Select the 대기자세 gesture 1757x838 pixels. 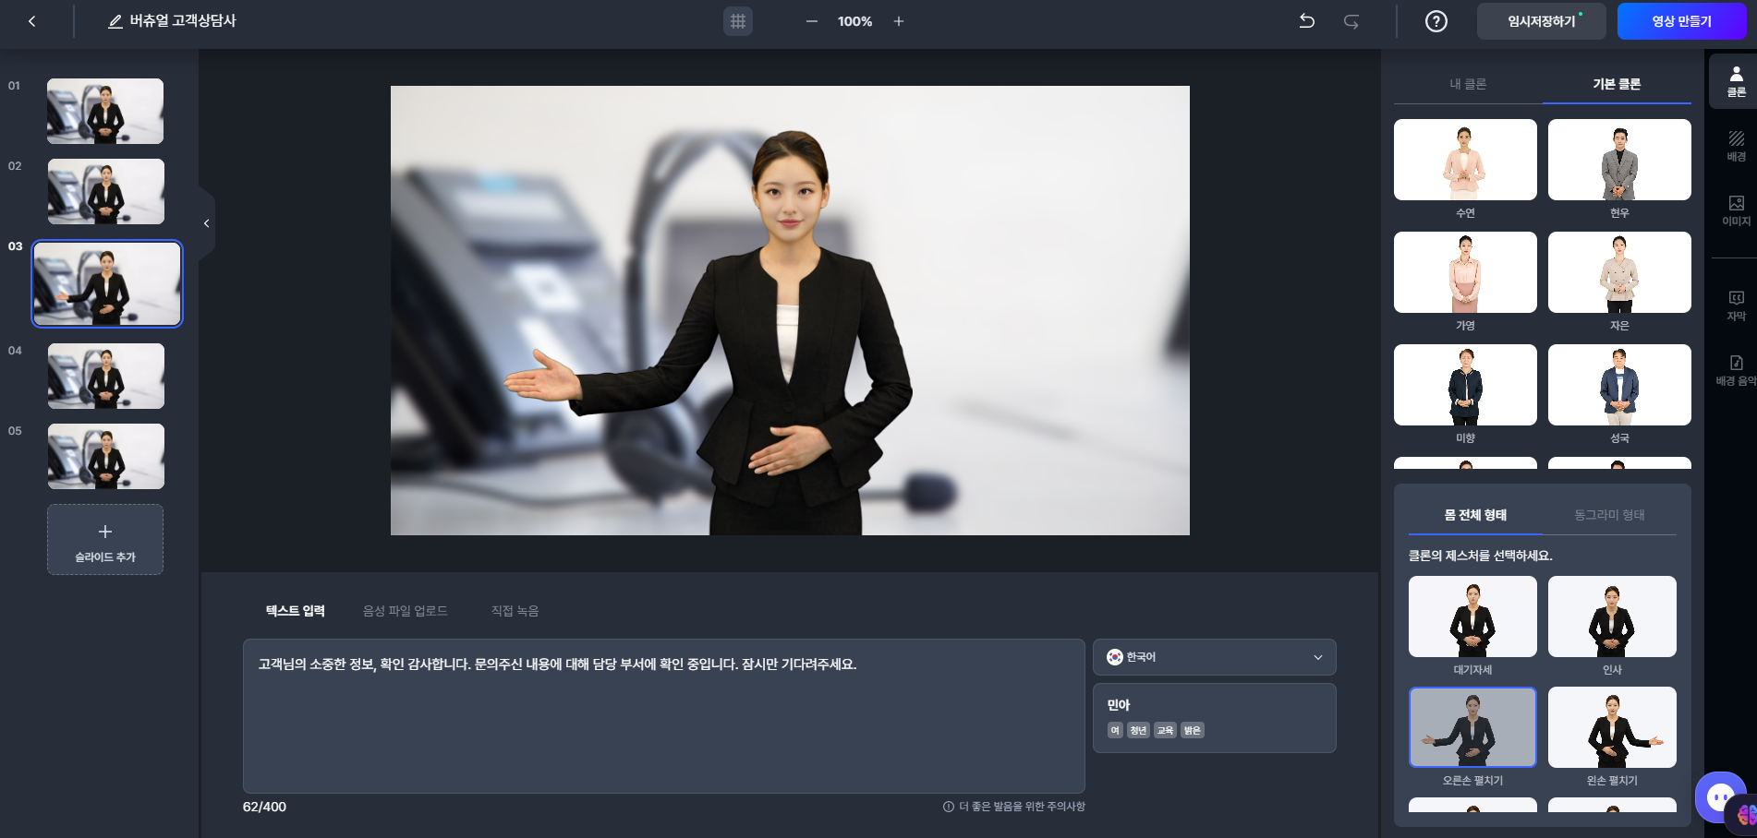(x=1472, y=616)
